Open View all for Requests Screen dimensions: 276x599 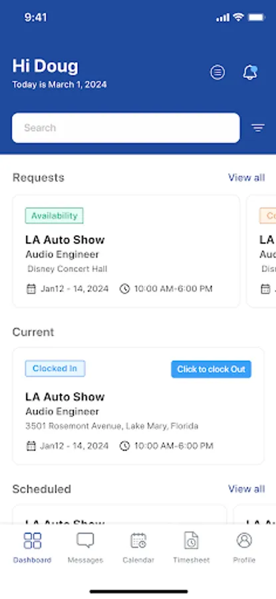(246, 178)
